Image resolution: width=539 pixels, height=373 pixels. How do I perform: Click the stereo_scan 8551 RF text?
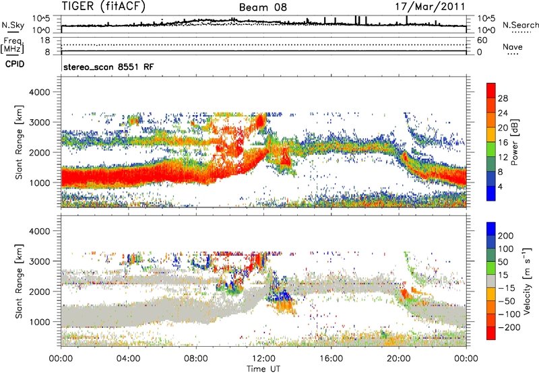pyautogui.click(x=108, y=67)
